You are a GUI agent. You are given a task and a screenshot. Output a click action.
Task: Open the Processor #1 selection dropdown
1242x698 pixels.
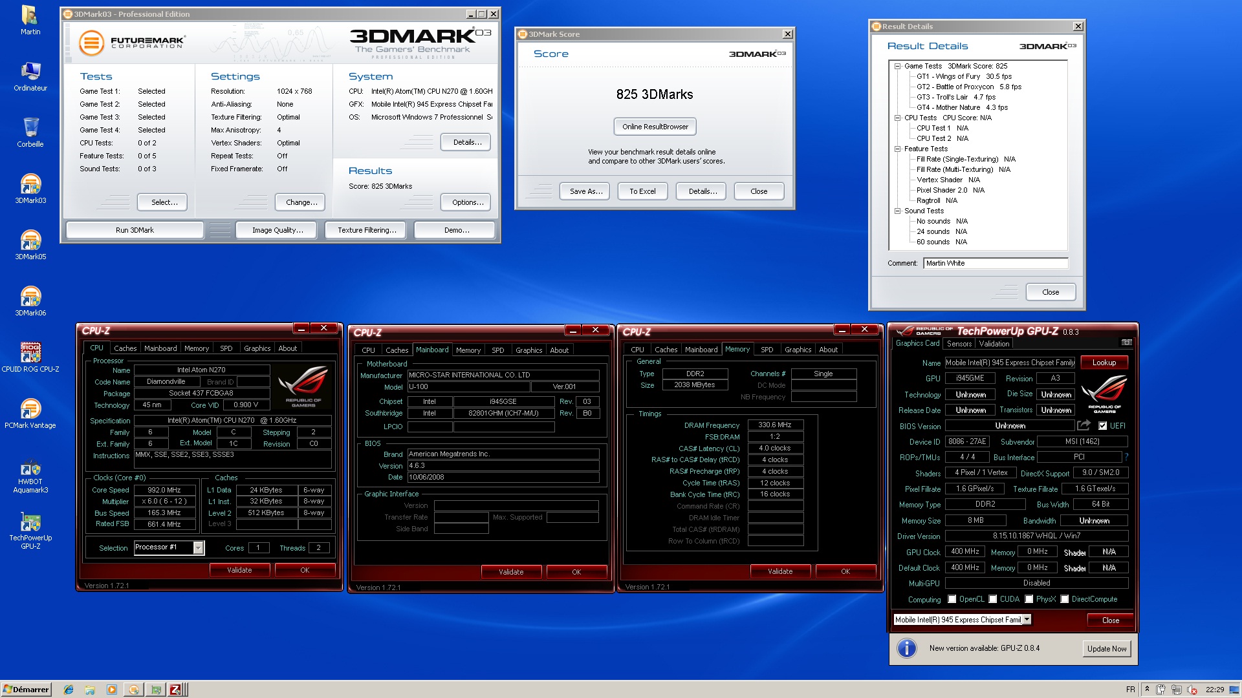click(x=199, y=548)
